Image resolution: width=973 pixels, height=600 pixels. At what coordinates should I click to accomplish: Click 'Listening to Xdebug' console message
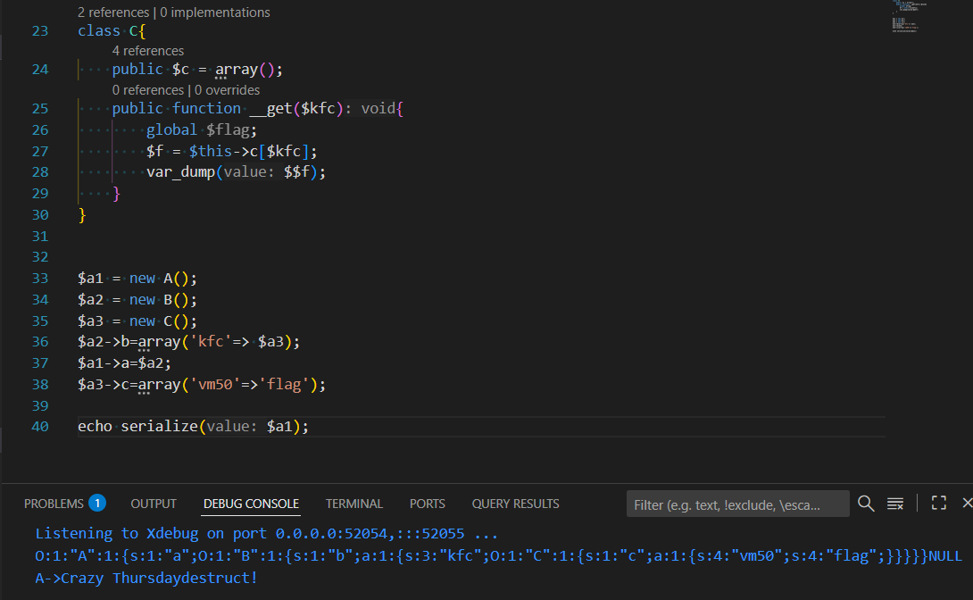[x=267, y=534]
